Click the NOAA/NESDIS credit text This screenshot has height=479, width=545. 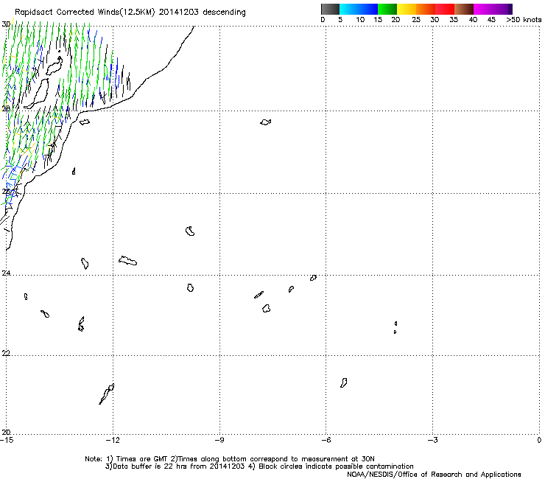point(434,475)
